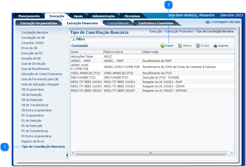Click the Alterar document icon
This screenshot has height=167, width=246.
point(180,46)
